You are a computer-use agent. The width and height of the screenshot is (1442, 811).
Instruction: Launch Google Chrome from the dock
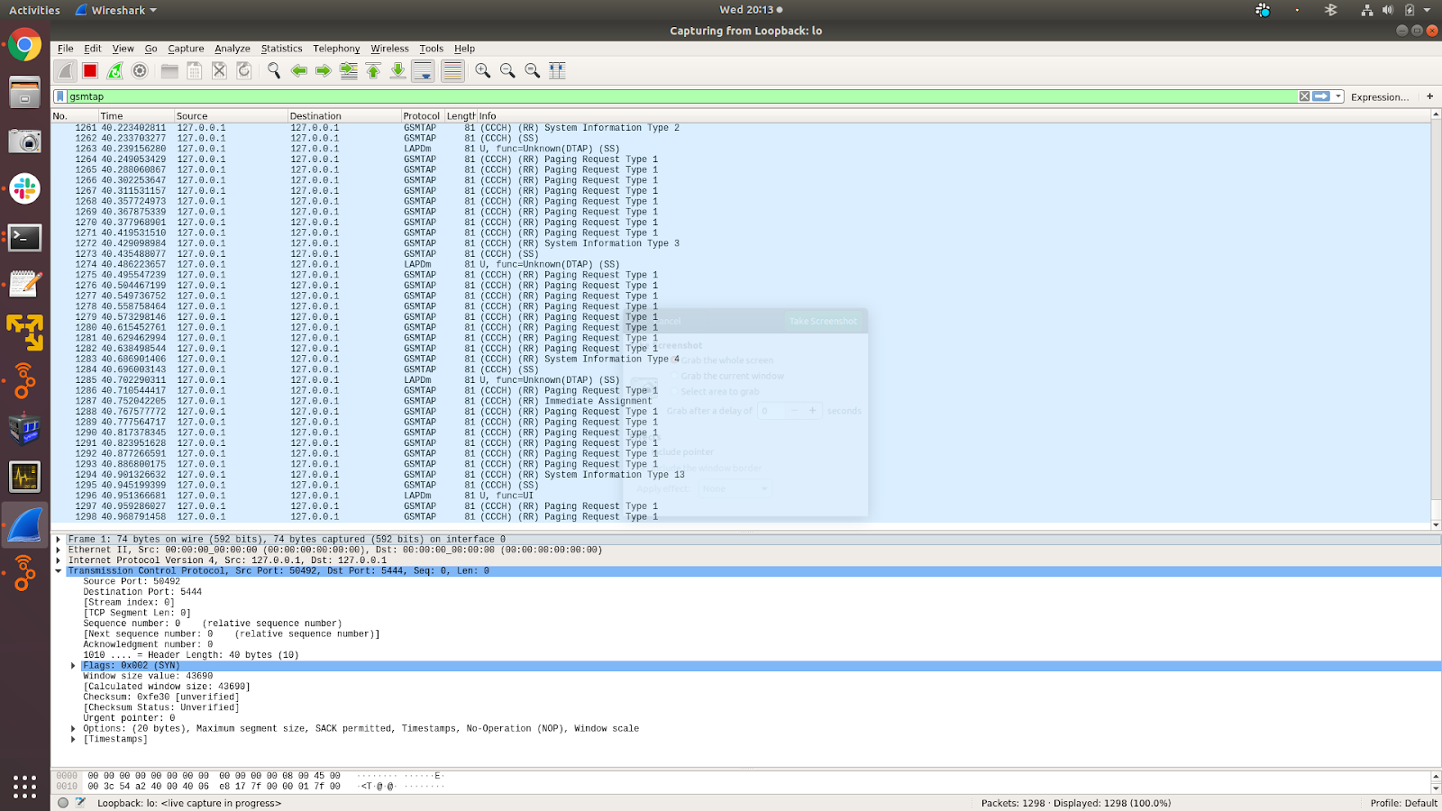24,45
